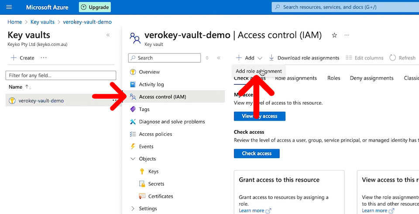
Task: Click the Filter for any field input
Action: tap(61, 76)
